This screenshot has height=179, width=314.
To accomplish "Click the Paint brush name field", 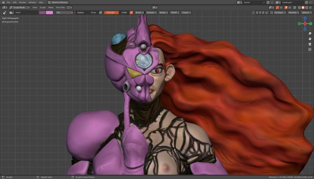I will click(26, 13).
